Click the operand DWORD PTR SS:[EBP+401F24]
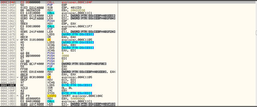257x107 pixels. (93, 32)
